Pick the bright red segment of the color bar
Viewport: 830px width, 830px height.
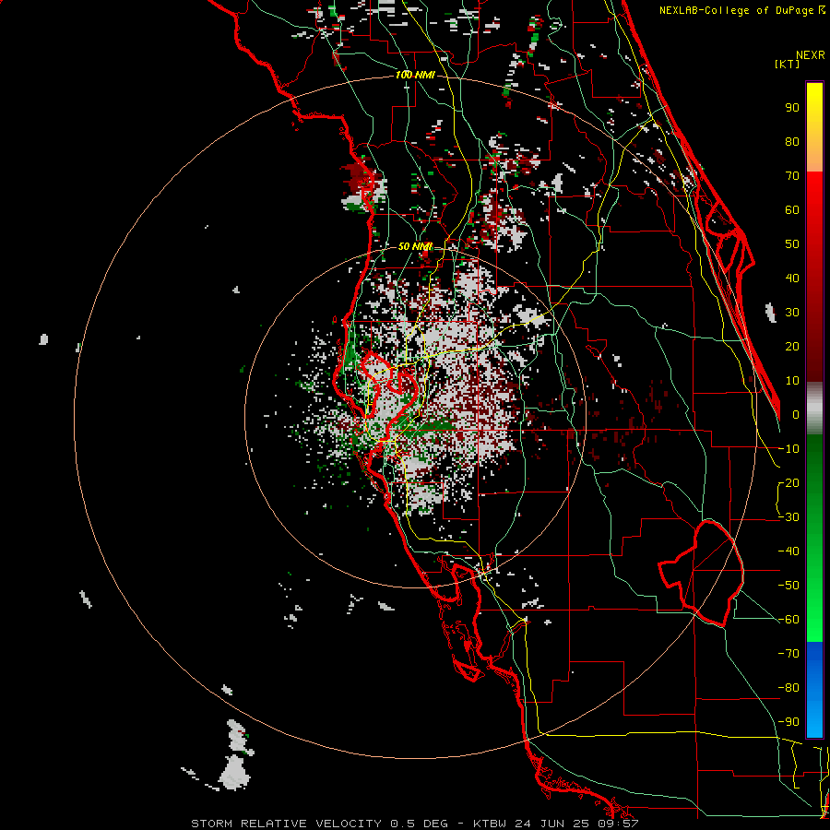pyautogui.click(x=814, y=191)
